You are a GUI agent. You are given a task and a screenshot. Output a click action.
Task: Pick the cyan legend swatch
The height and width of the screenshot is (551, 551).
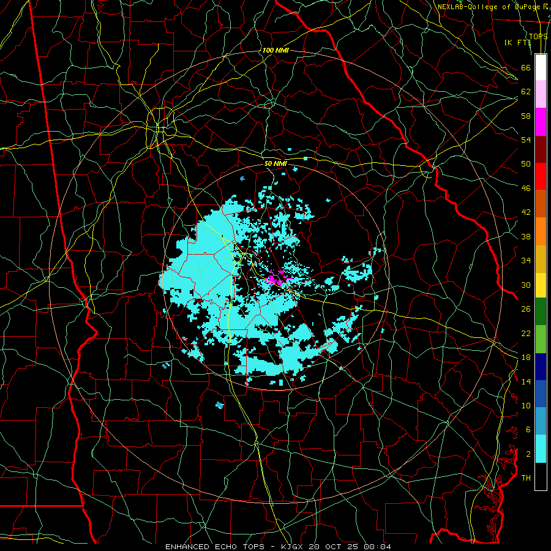point(541,449)
